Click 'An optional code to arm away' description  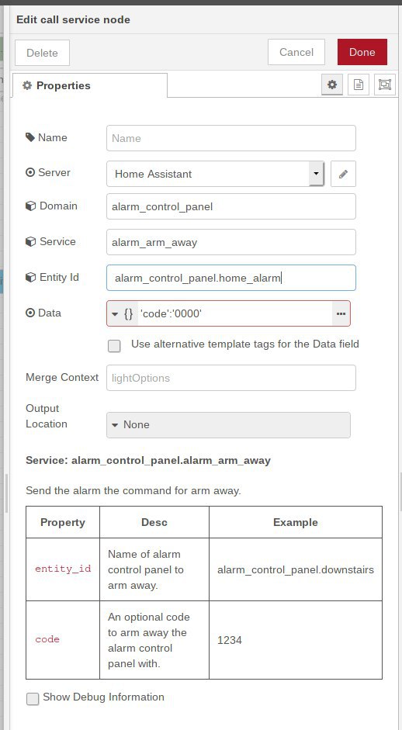[x=154, y=640]
